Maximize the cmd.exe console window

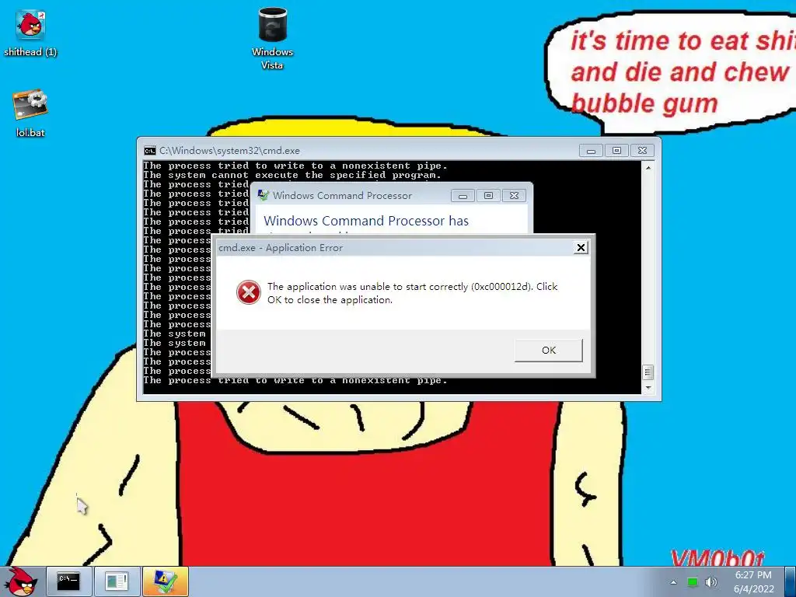click(x=616, y=151)
